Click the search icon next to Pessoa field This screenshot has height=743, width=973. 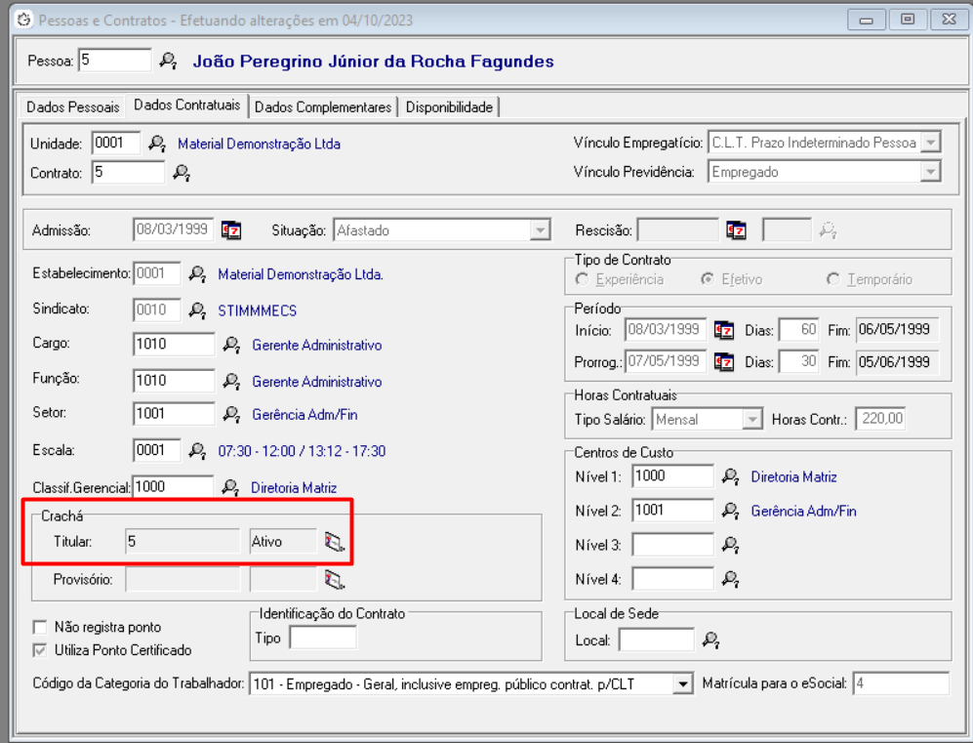(168, 62)
